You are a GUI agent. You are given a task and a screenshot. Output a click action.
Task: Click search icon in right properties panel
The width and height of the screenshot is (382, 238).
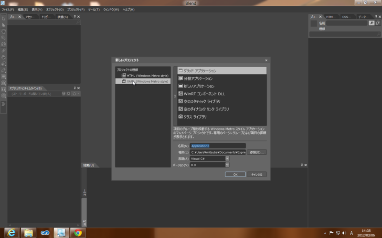pyautogui.click(x=378, y=34)
